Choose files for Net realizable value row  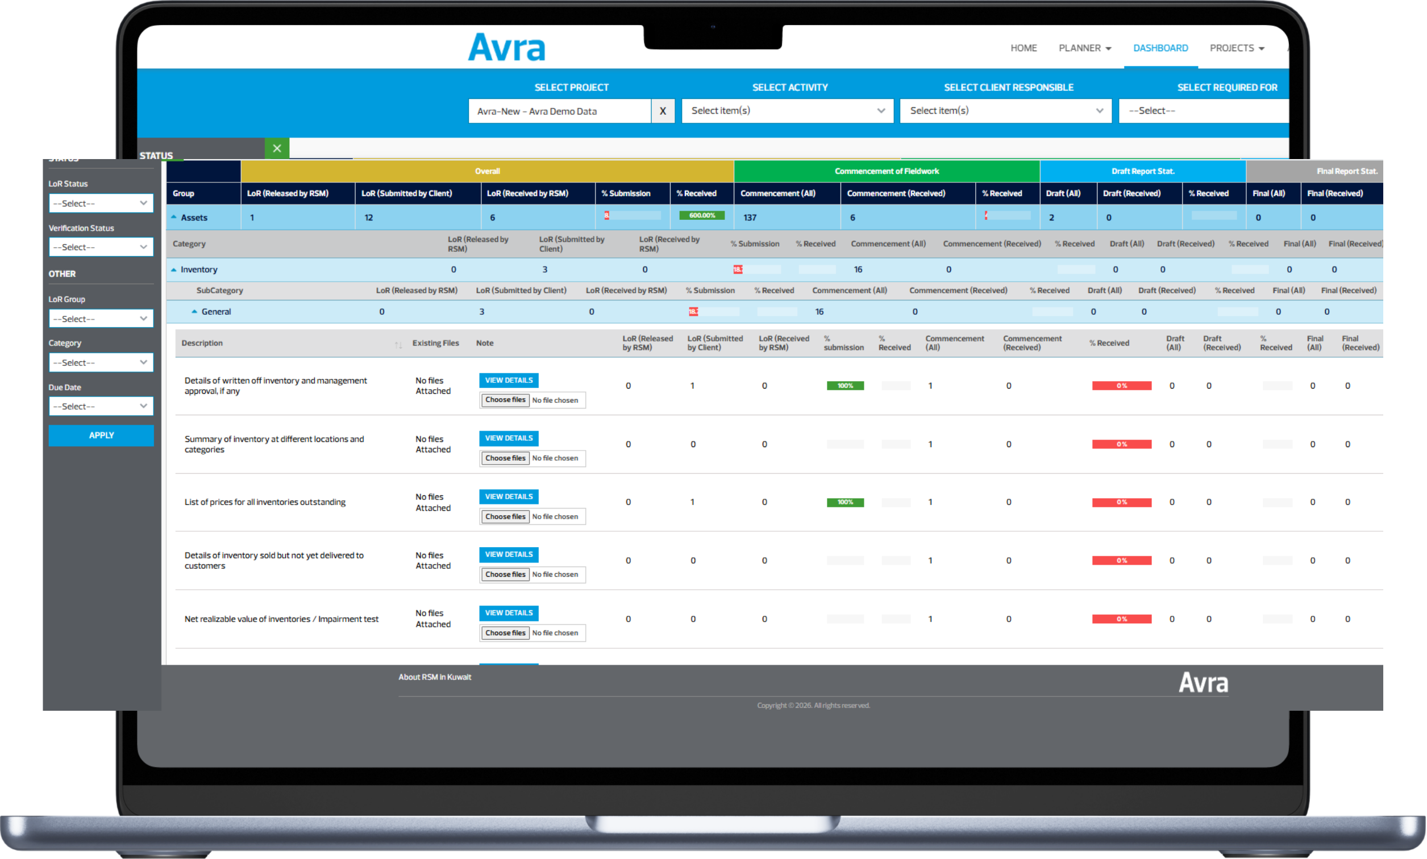coord(505,633)
